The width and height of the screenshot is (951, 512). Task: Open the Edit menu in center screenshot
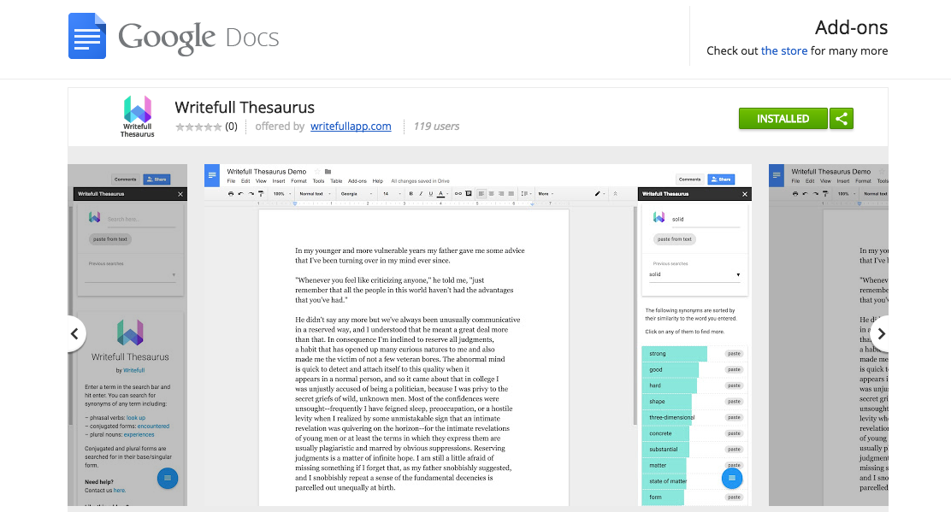pos(245,181)
